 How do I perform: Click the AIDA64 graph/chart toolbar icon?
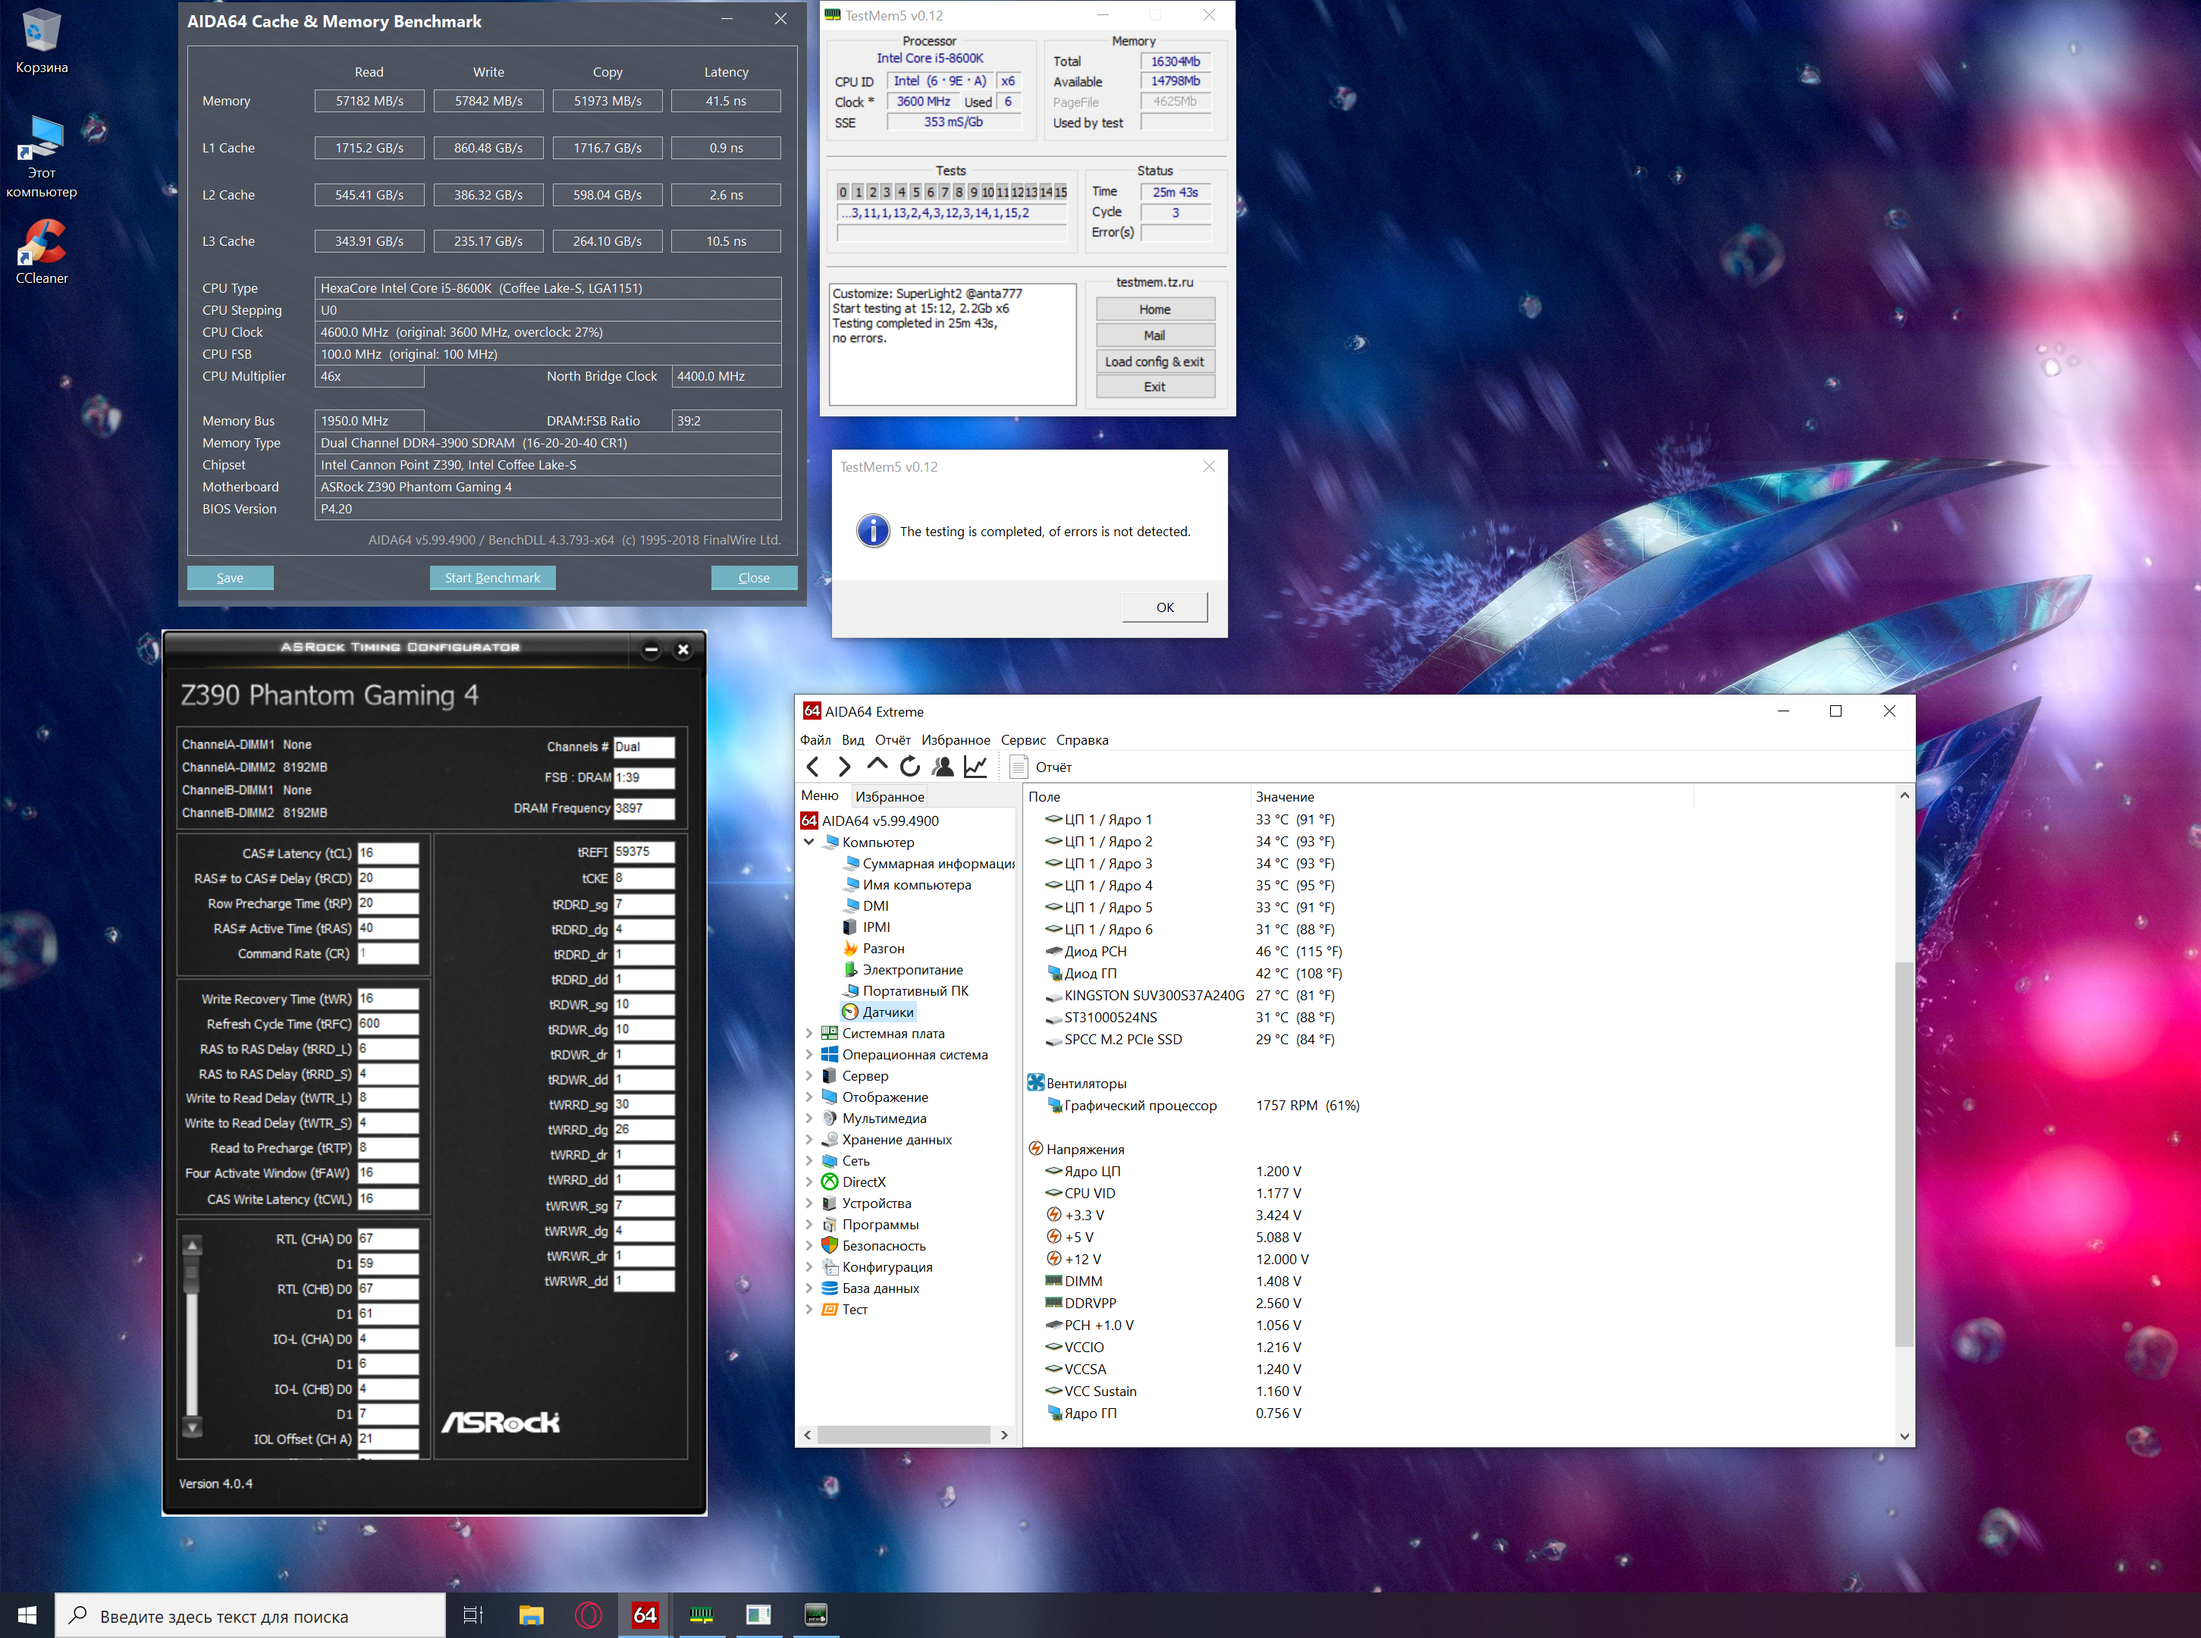pyautogui.click(x=975, y=767)
